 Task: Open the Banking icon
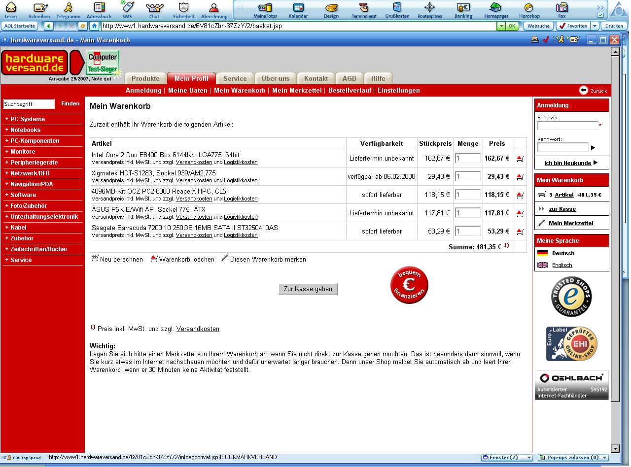[x=463, y=9]
